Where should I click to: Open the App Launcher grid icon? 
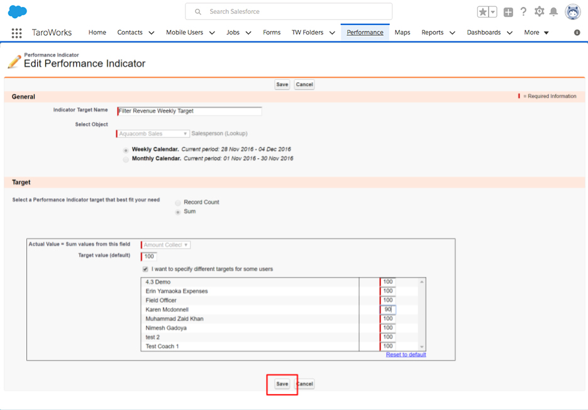[17, 33]
